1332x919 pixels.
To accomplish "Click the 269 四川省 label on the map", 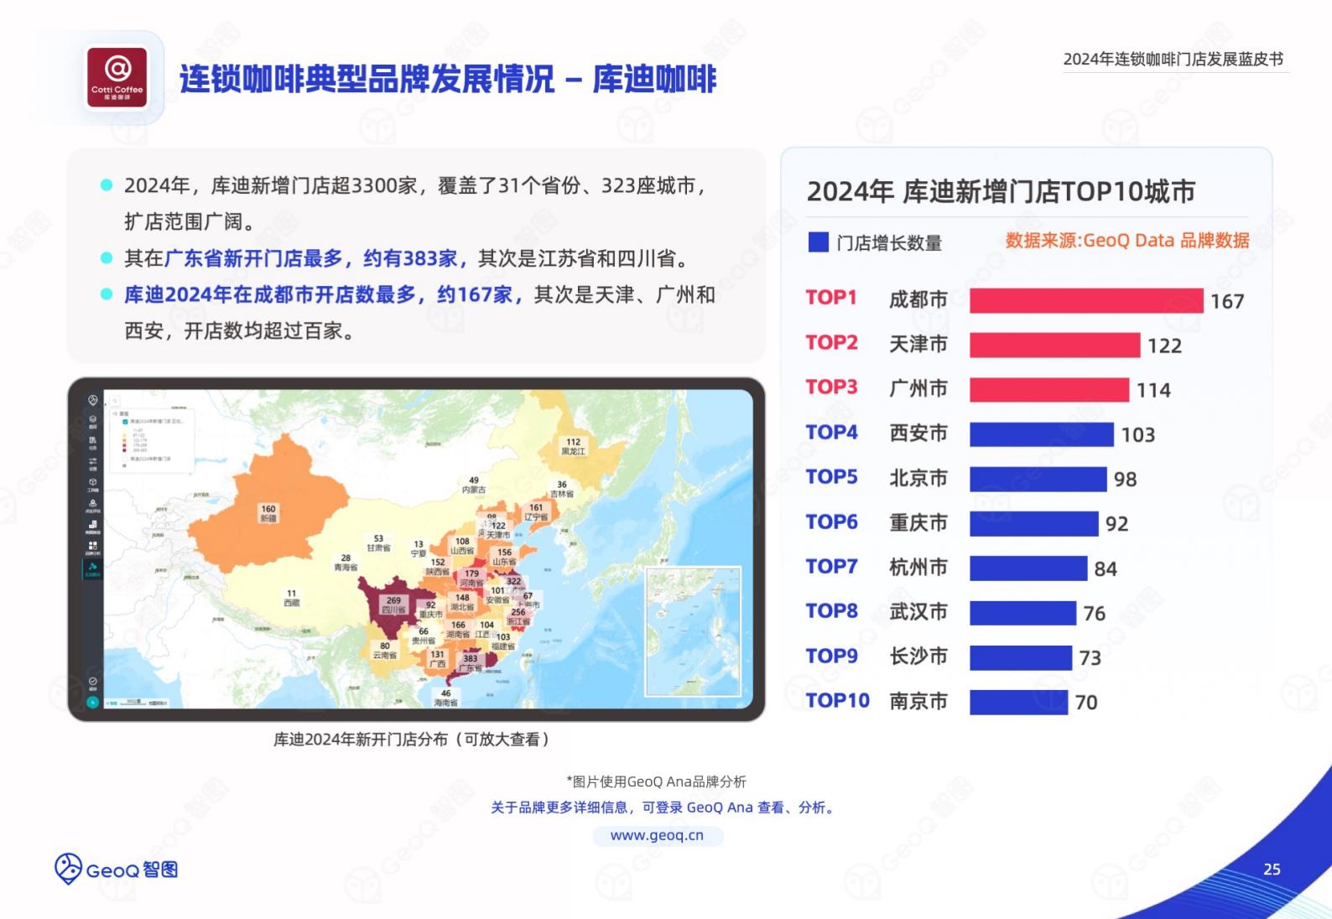I will pos(394,605).
